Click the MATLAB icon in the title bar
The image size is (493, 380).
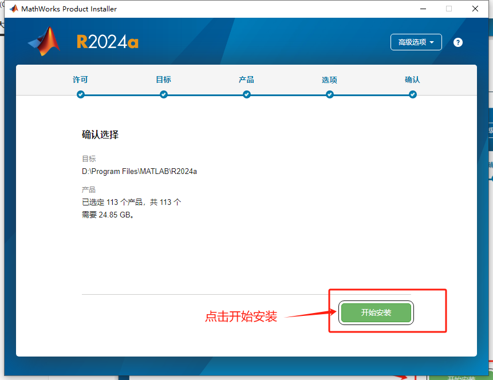coord(14,9)
